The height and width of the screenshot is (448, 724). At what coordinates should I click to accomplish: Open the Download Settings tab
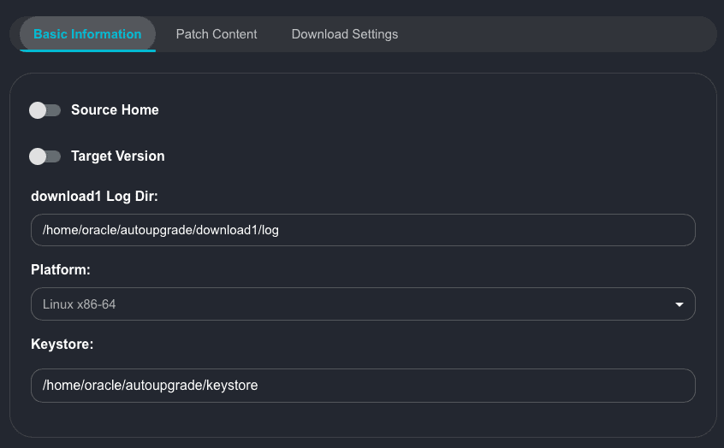(x=344, y=34)
